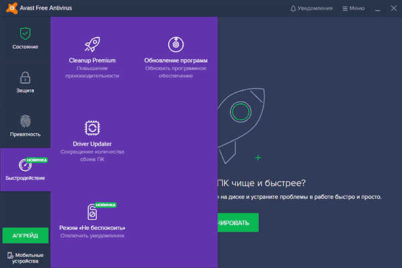Switch to Быстродействие sidebar tab label
This screenshot has height=268, width=402.
click(25, 178)
